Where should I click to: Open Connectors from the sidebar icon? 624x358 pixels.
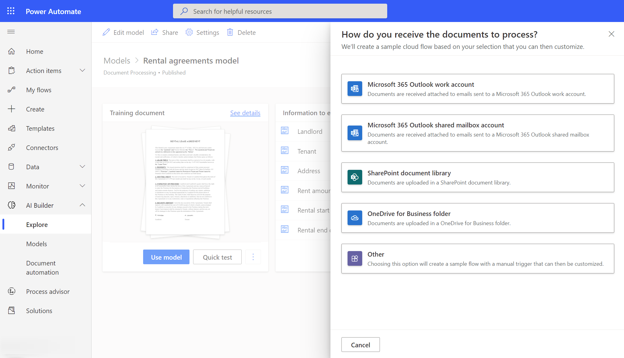click(x=12, y=148)
